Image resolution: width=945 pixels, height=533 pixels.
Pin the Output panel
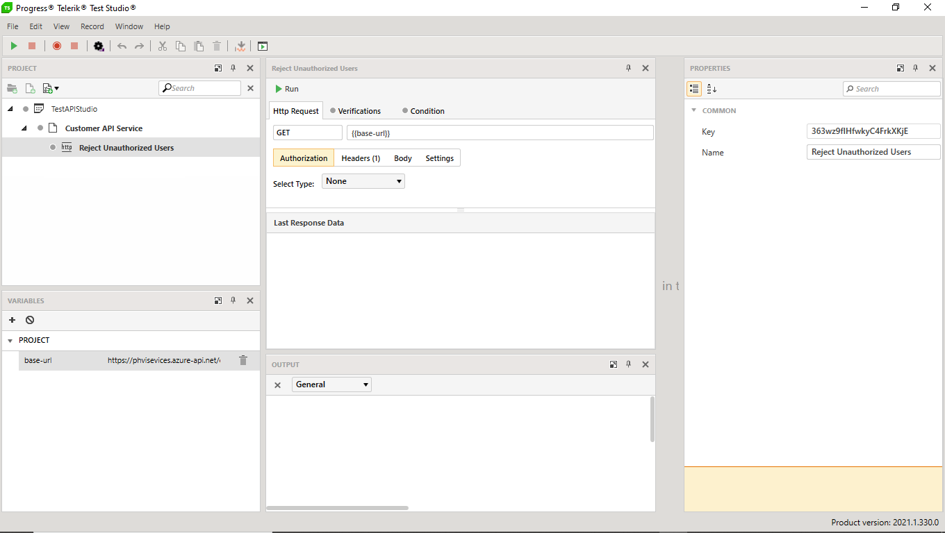pos(629,364)
